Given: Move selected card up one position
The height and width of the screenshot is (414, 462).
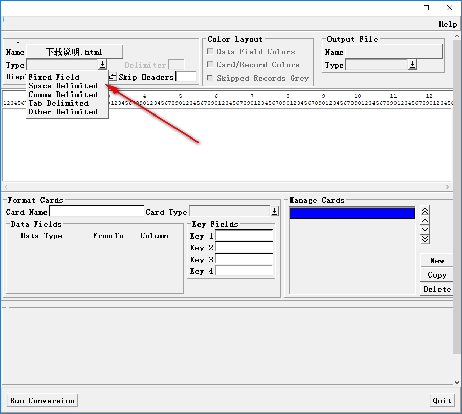Looking at the screenshot, I should [425, 220].
